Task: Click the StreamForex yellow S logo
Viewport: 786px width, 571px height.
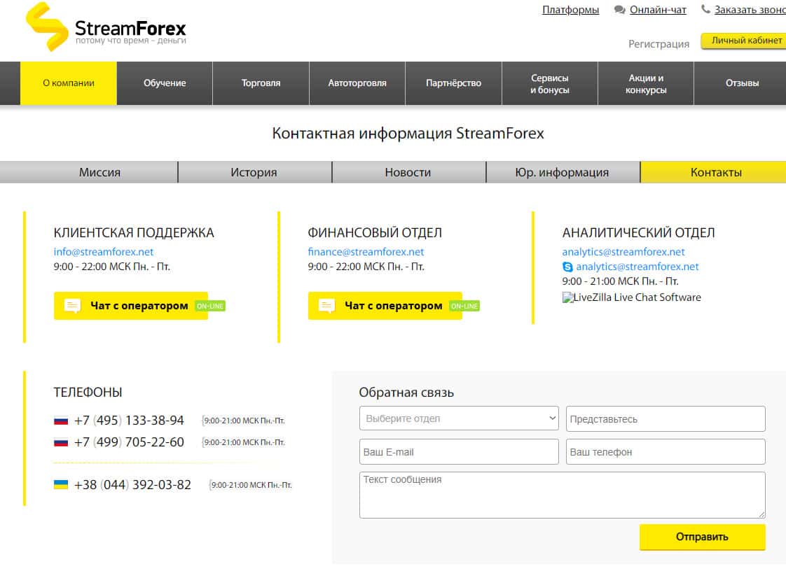Action: pos(47,27)
